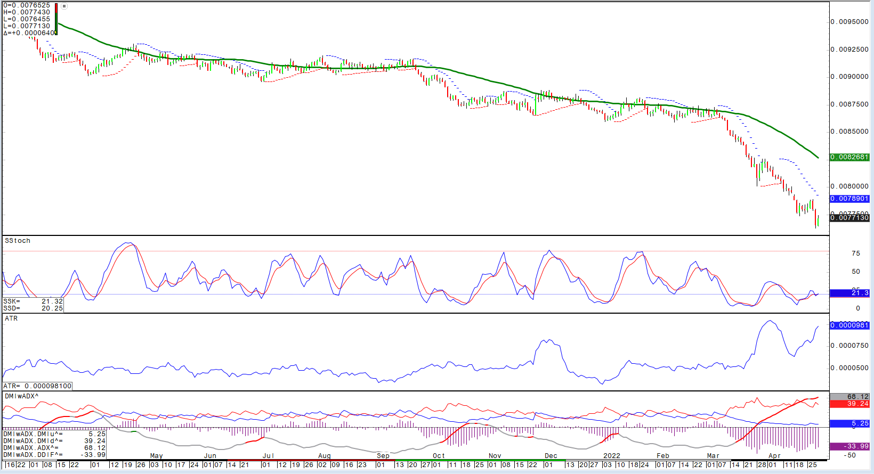The height and width of the screenshot is (474, 874).
Task: Click the Sep label on the time axis
Action: [x=383, y=456]
